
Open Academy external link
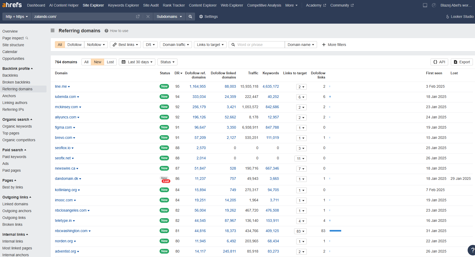point(316,5)
